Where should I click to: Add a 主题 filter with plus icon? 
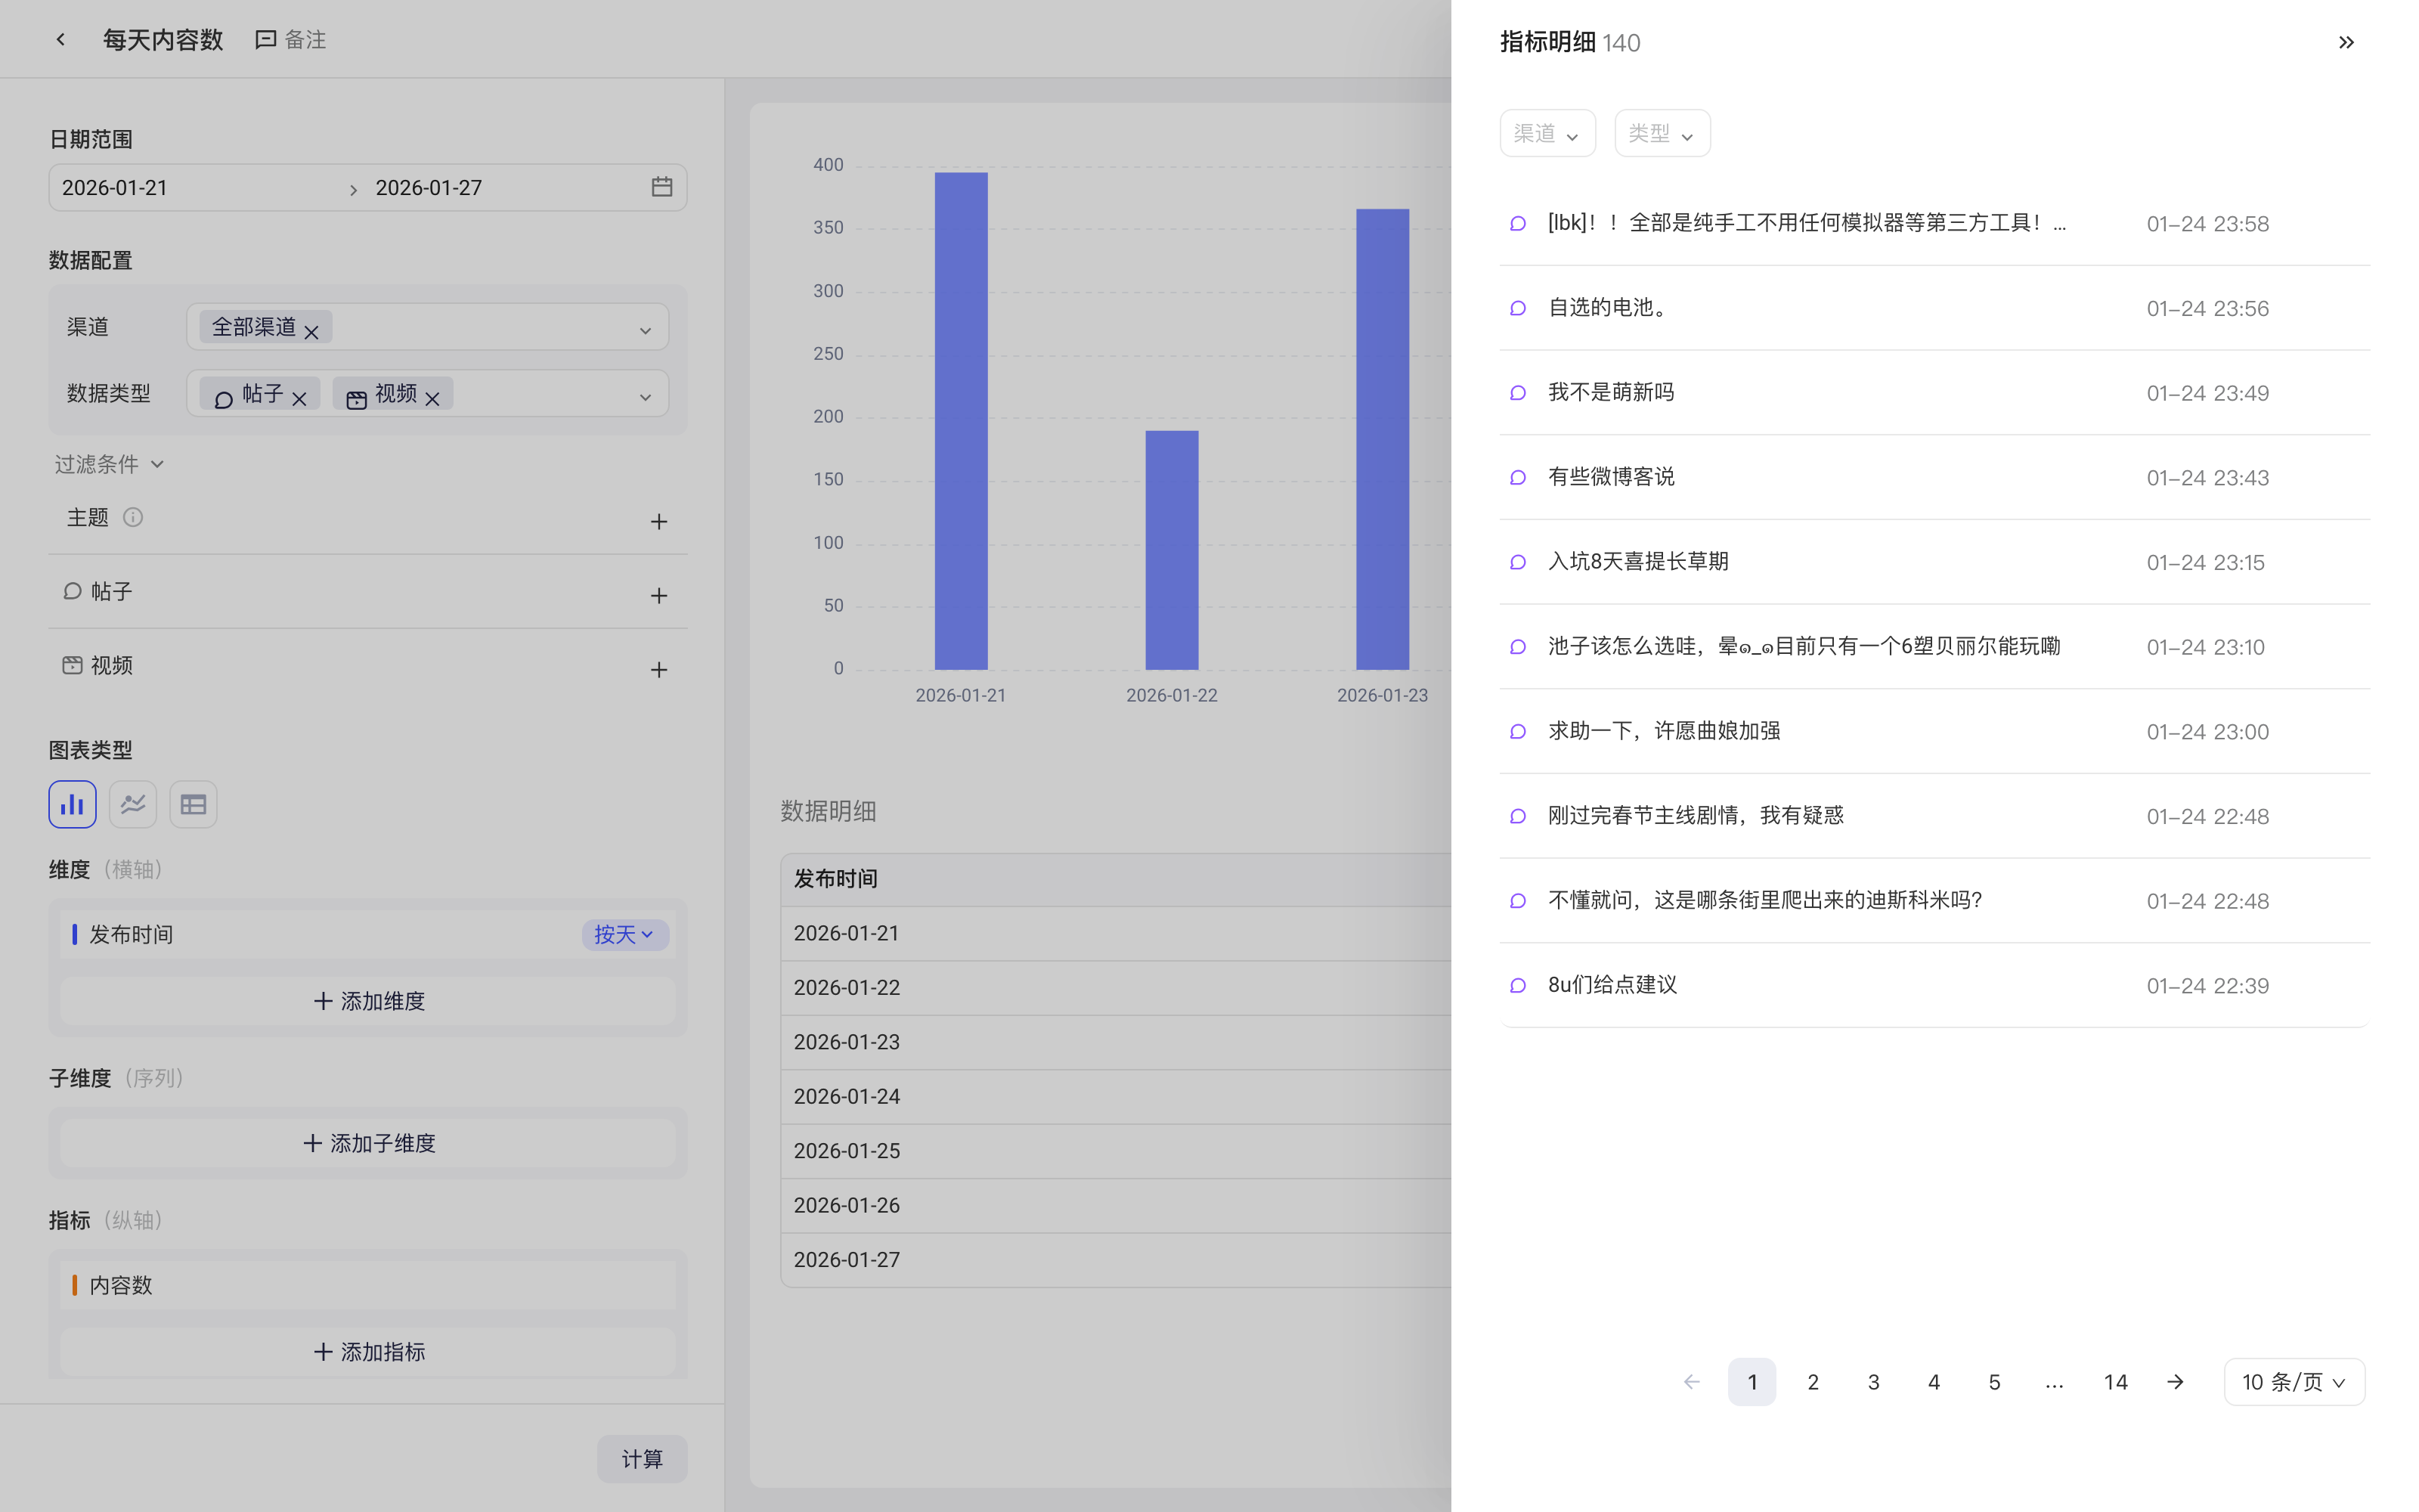[x=658, y=521]
